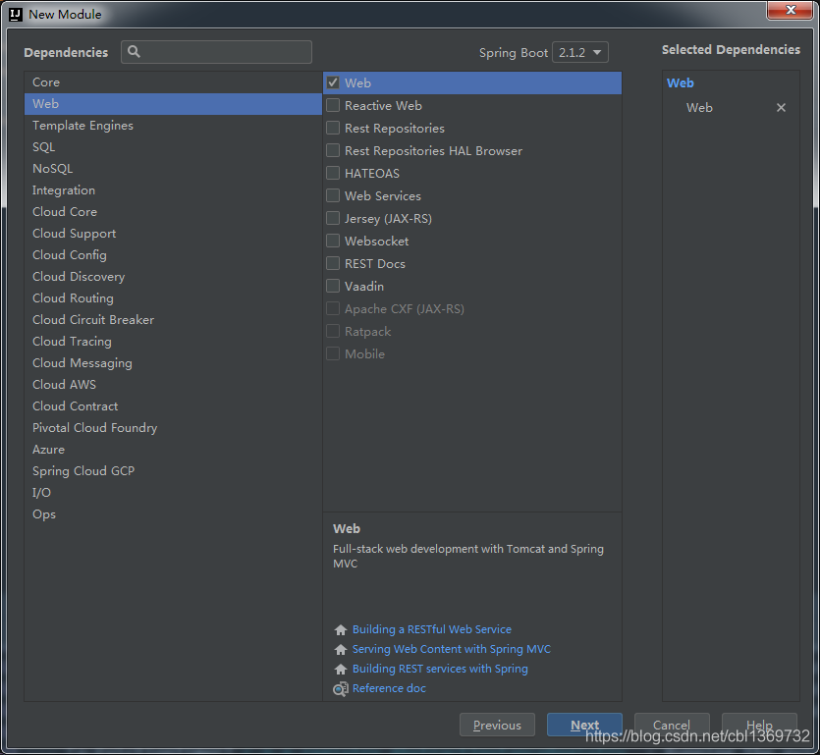820x755 pixels.
Task: Click the Cancel button
Action: point(672,726)
